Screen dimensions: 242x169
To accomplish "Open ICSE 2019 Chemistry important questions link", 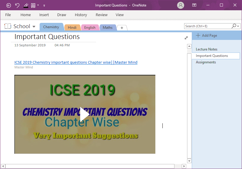I will pyautogui.click(x=76, y=62).
